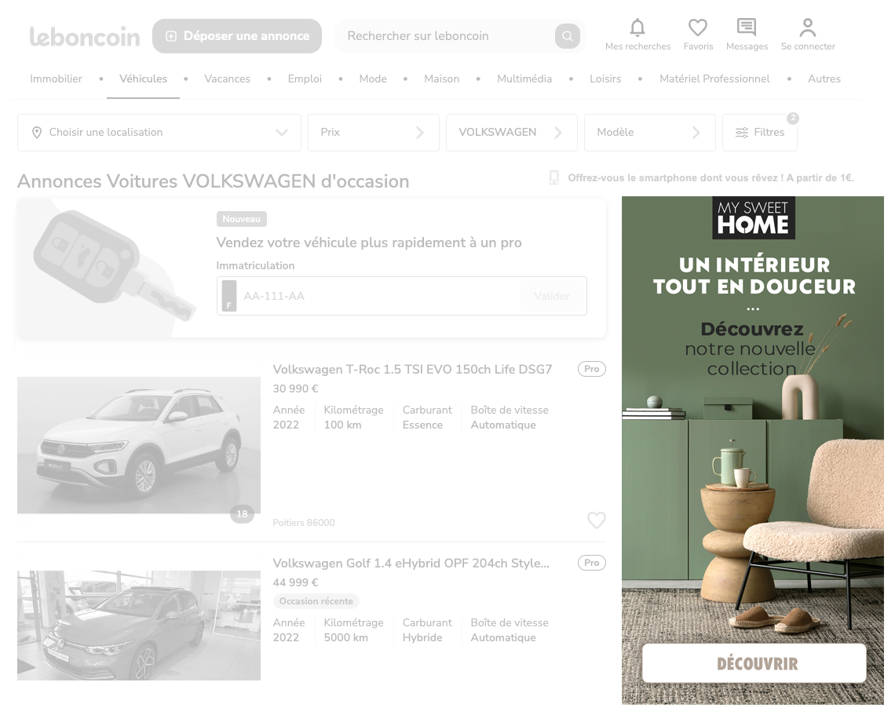Click the search magnifier icon
895x715 pixels.
[568, 36]
